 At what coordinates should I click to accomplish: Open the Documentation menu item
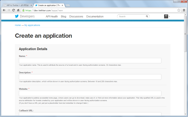[95, 17]
